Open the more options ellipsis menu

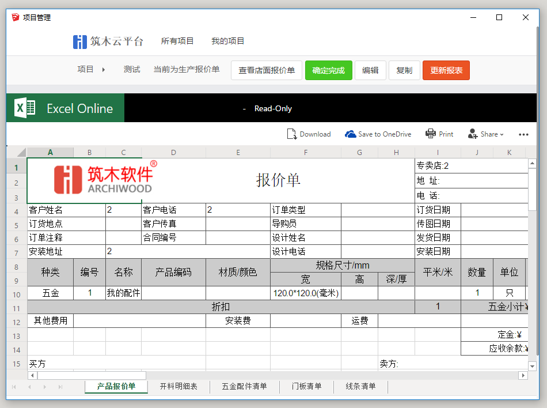pos(523,134)
